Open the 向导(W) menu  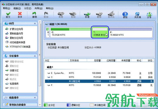coord(38,8)
